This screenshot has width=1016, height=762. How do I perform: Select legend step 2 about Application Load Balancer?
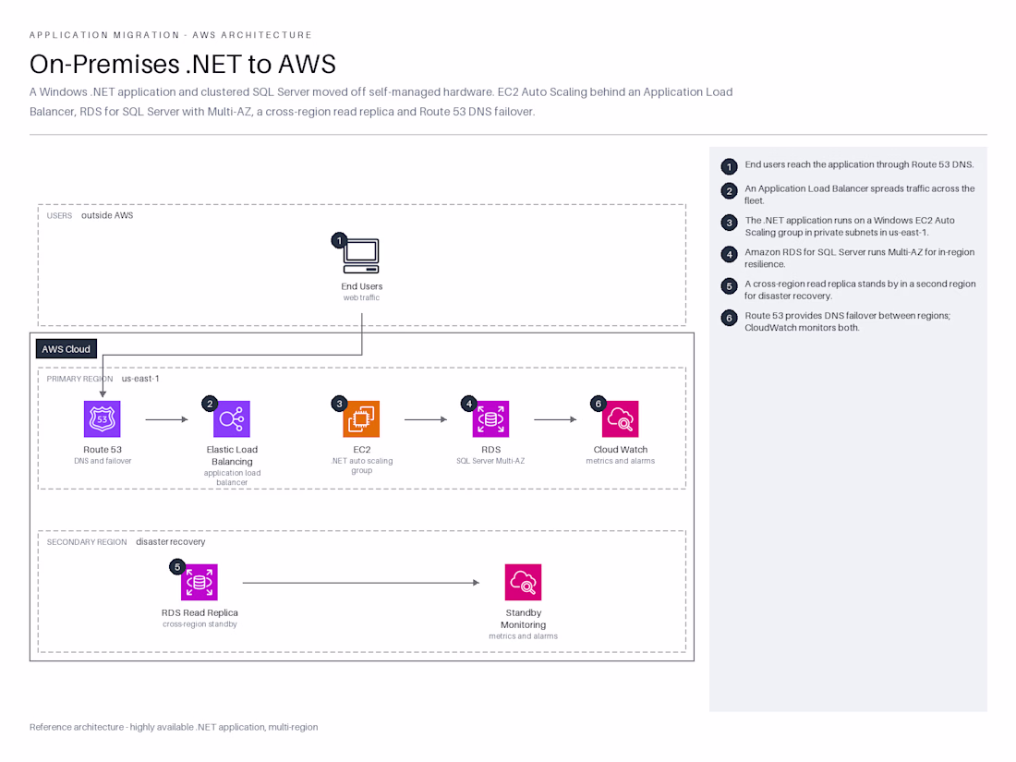click(848, 194)
